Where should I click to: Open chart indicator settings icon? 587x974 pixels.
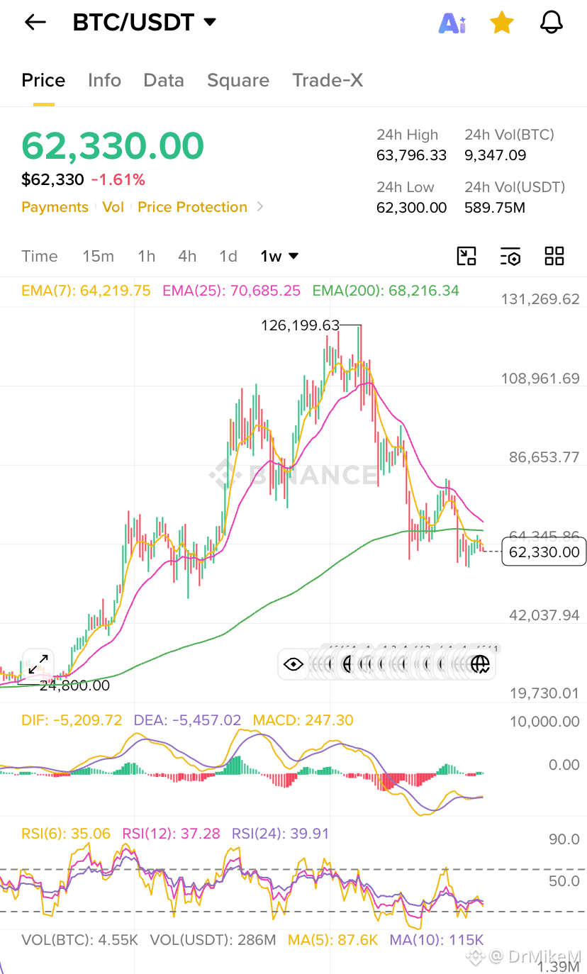(510, 256)
